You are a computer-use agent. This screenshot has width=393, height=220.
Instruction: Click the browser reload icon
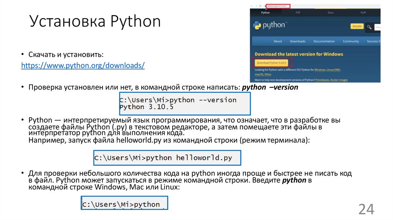[260, 6]
